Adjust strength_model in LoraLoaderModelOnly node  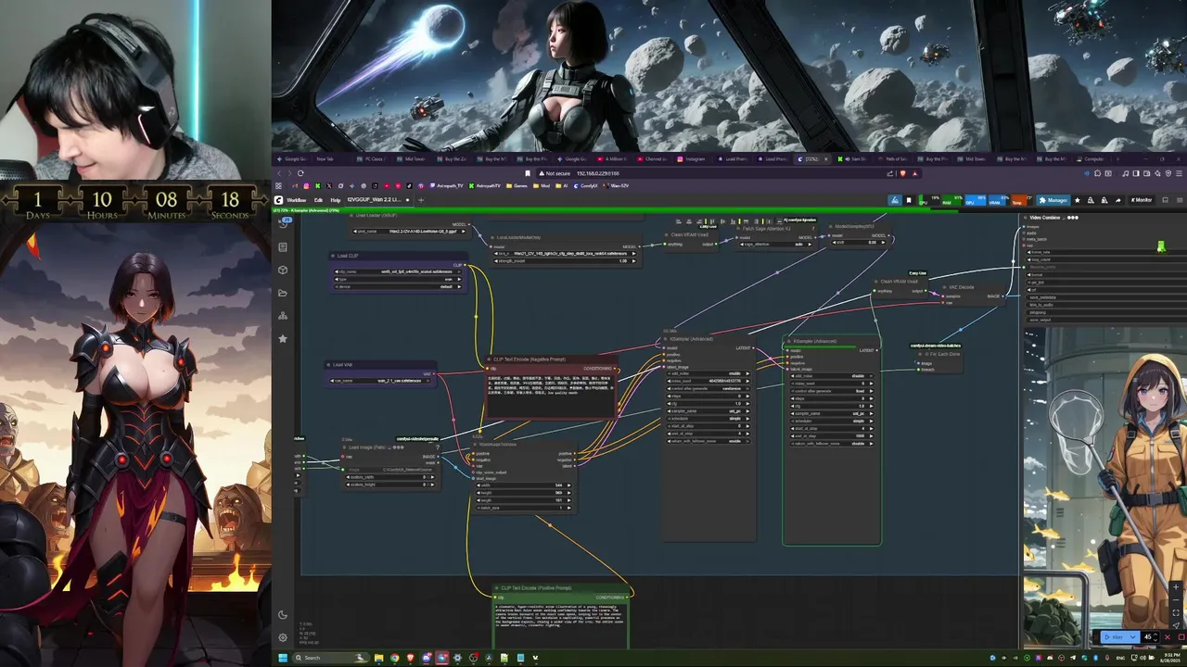(565, 261)
